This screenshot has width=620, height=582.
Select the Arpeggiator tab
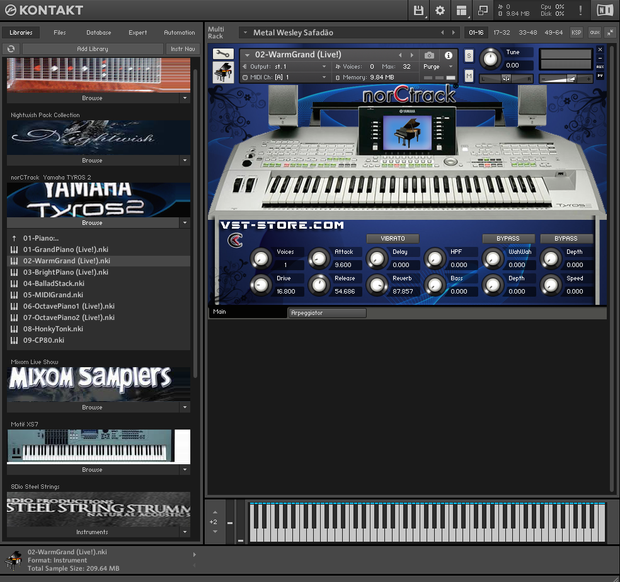pyautogui.click(x=326, y=313)
